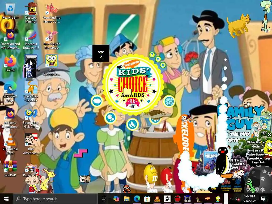The height and width of the screenshot is (204, 272).
Task: Click the help question mark on Kids' Choice widget
Action: (x=152, y=55)
